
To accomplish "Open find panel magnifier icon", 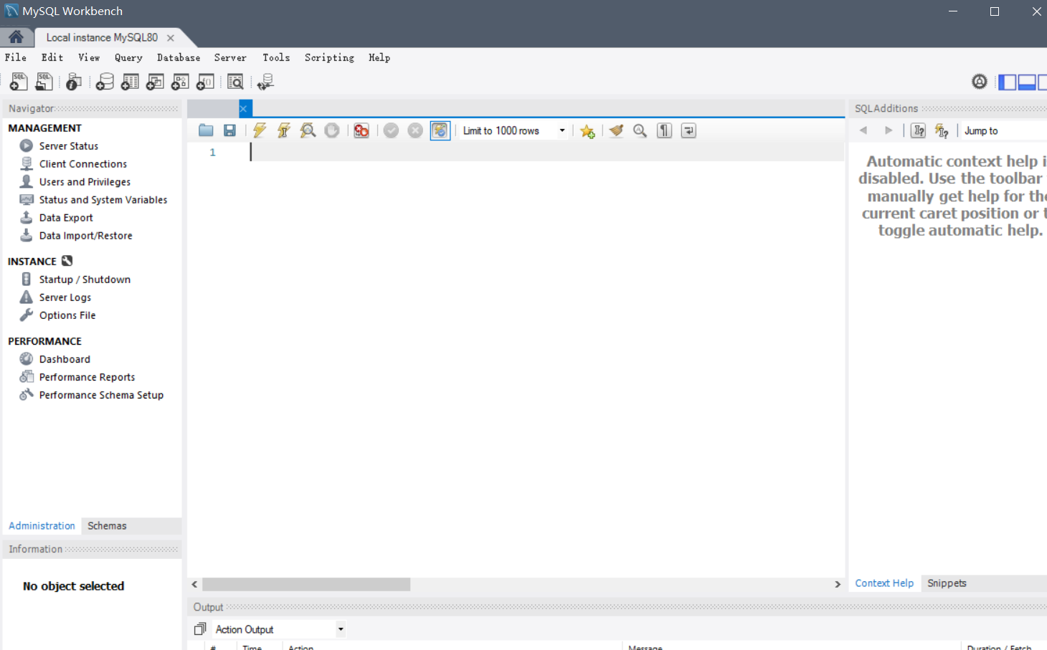I will pyautogui.click(x=640, y=130).
